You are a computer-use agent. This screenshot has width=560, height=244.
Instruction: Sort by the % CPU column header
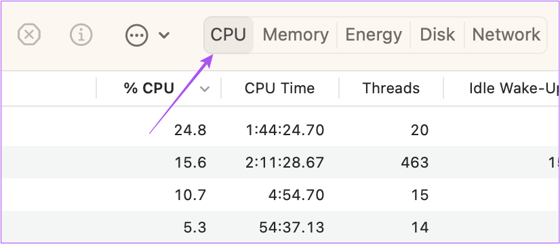(149, 88)
